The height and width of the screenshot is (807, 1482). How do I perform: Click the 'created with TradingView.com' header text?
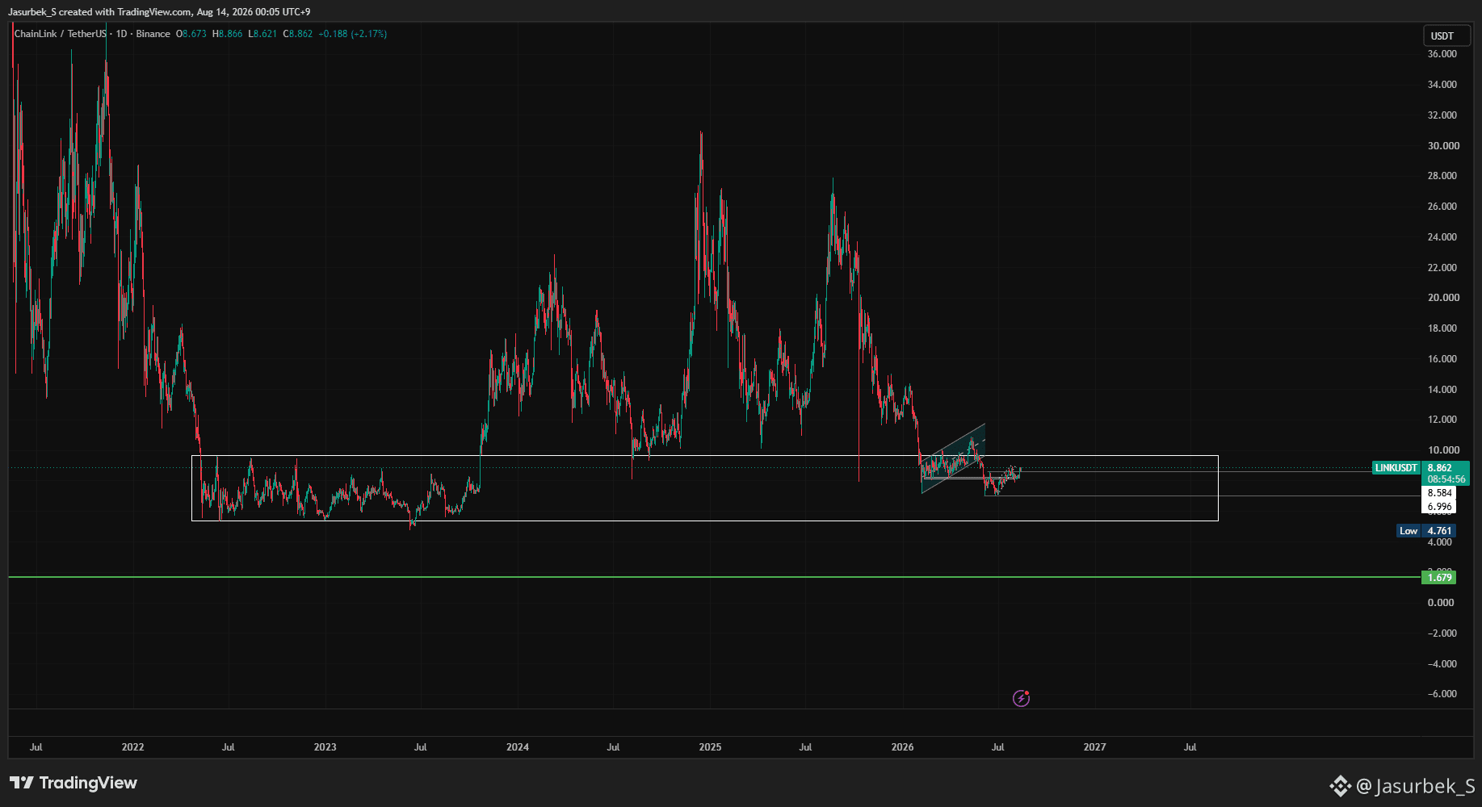pyautogui.click(x=124, y=12)
